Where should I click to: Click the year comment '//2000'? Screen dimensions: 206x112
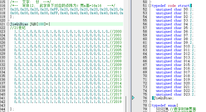(116, 32)
